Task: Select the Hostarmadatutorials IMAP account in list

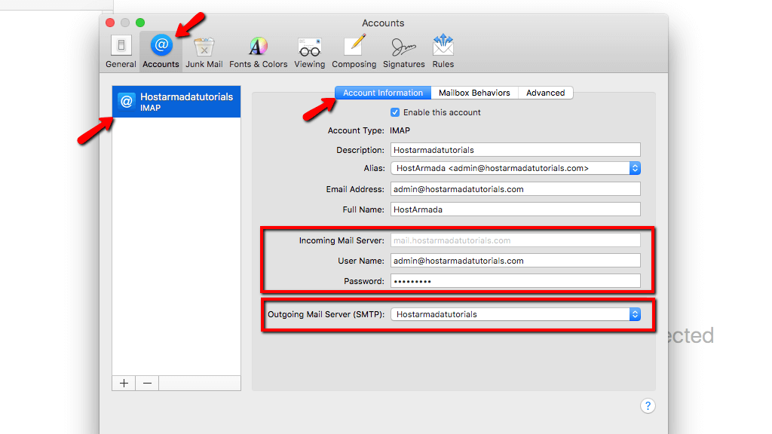Action: (x=176, y=102)
